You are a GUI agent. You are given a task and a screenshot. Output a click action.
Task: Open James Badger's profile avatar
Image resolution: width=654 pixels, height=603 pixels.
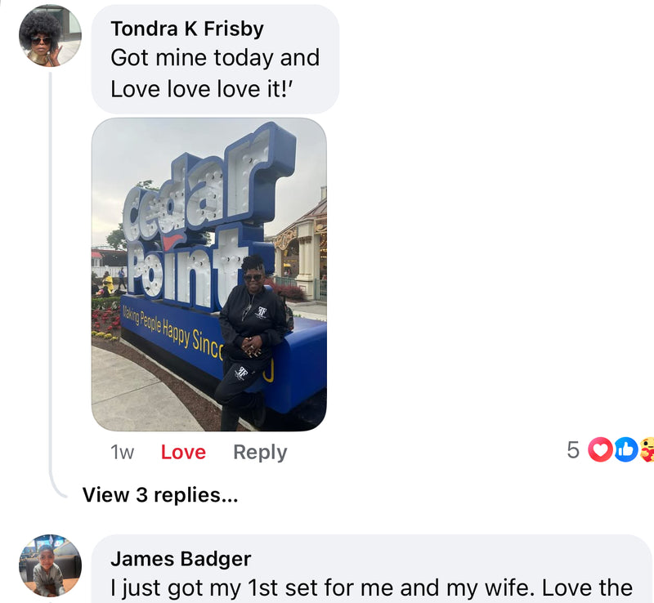pyautogui.click(x=50, y=565)
